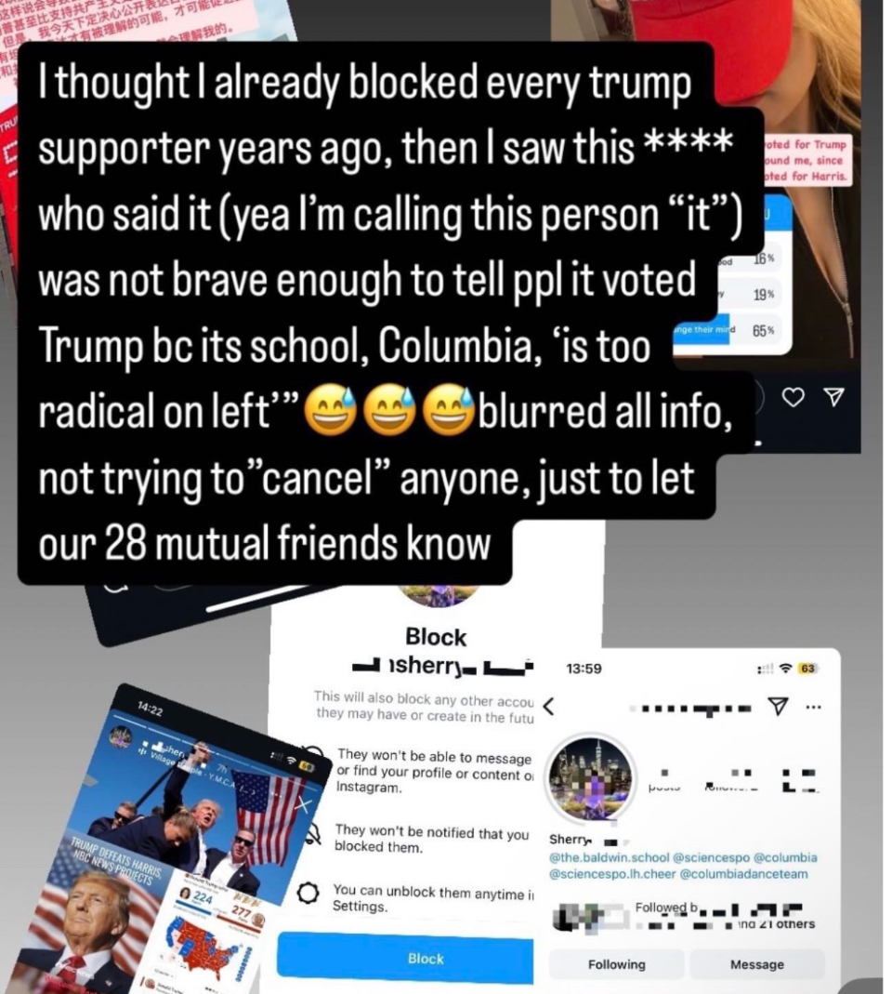Close the Trump story with X icon
Viewport: 892px width, 994px height.
point(304,804)
